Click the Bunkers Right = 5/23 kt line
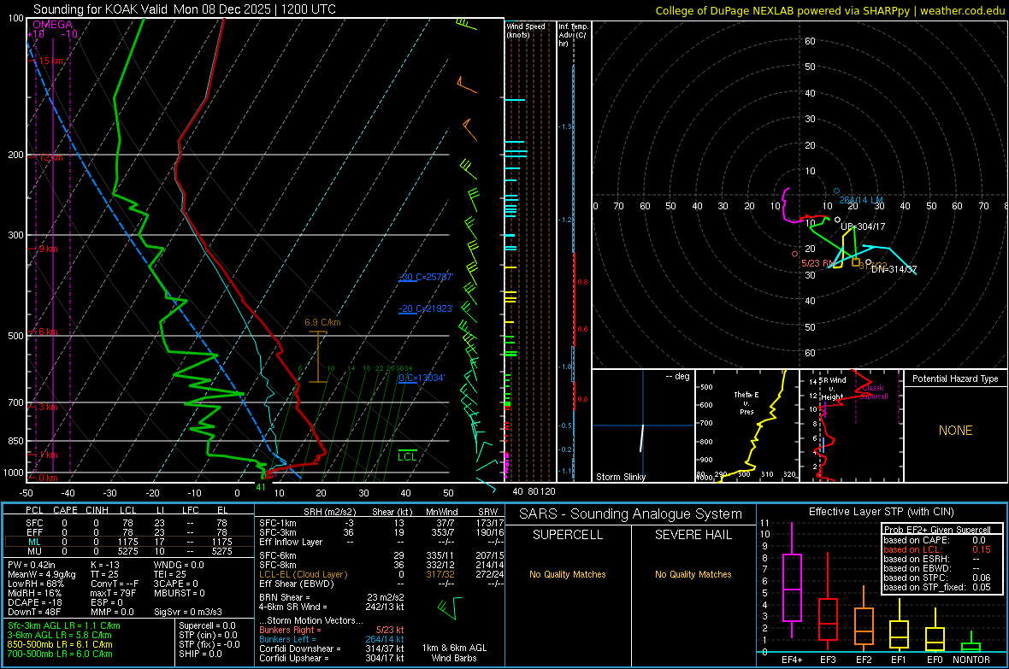 pyautogui.click(x=332, y=630)
